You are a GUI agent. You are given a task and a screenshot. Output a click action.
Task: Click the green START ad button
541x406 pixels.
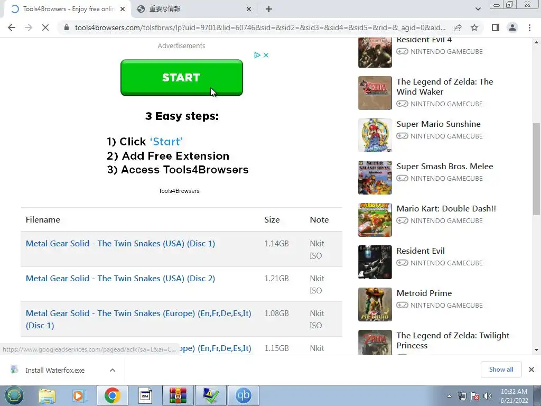182,78
